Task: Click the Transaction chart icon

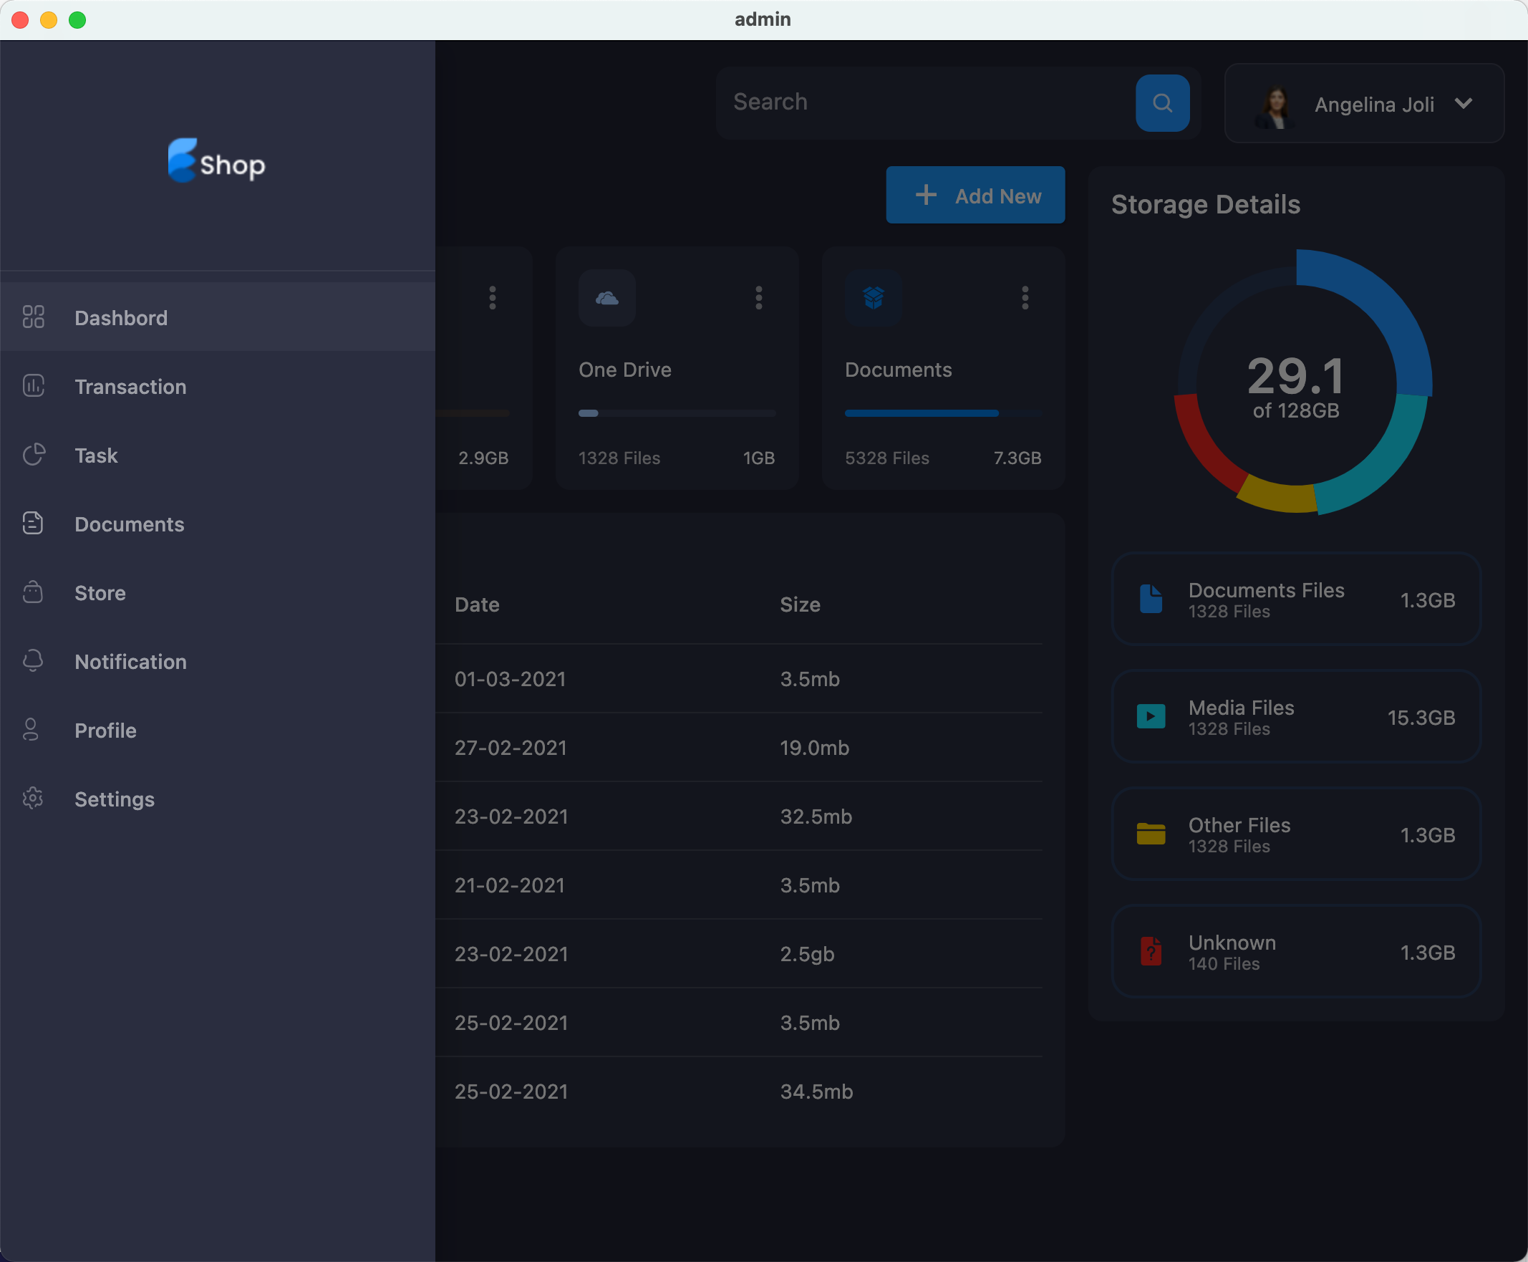Action: click(34, 386)
